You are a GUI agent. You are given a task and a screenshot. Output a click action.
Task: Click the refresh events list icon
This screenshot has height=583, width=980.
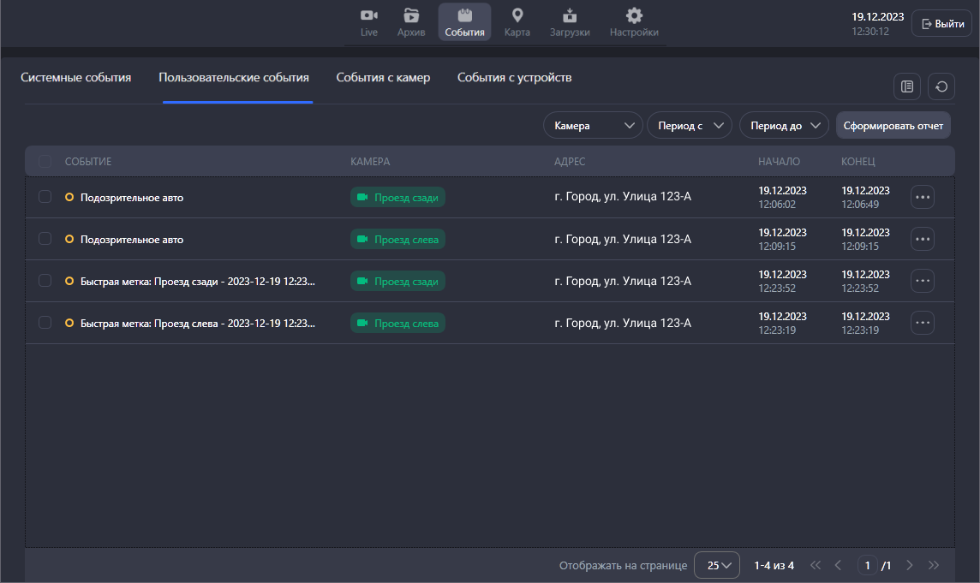click(941, 86)
